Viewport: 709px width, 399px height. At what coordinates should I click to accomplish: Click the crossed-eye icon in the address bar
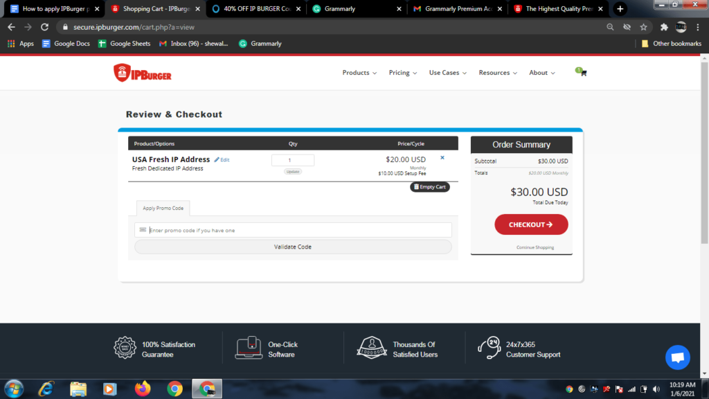(x=627, y=27)
